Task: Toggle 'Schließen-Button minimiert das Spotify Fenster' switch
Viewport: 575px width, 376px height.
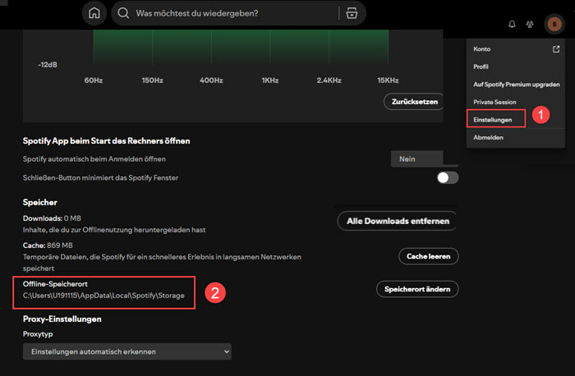Action: coord(448,178)
